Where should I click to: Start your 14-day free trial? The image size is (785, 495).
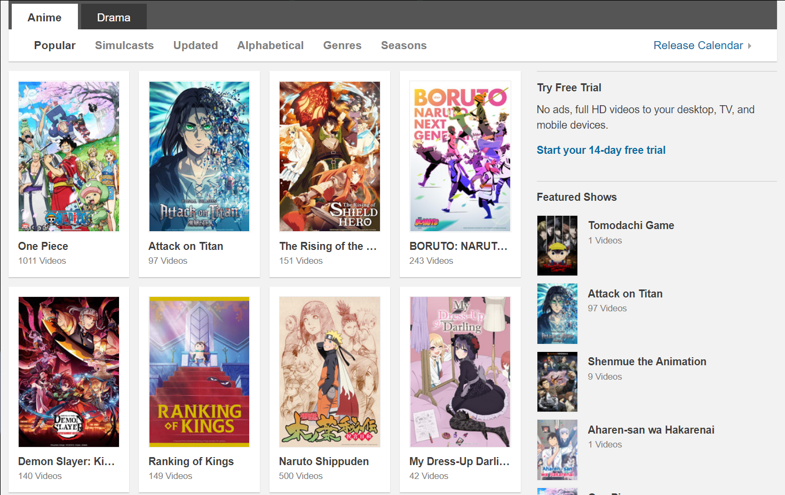601,150
